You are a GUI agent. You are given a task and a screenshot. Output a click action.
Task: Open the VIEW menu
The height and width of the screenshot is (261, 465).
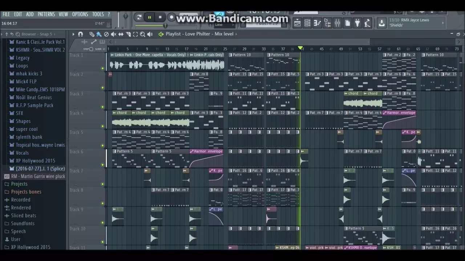pos(63,14)
